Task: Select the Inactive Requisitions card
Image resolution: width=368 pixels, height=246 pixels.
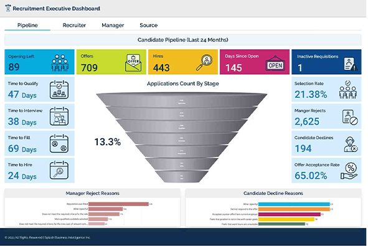Action: (326, 62)
